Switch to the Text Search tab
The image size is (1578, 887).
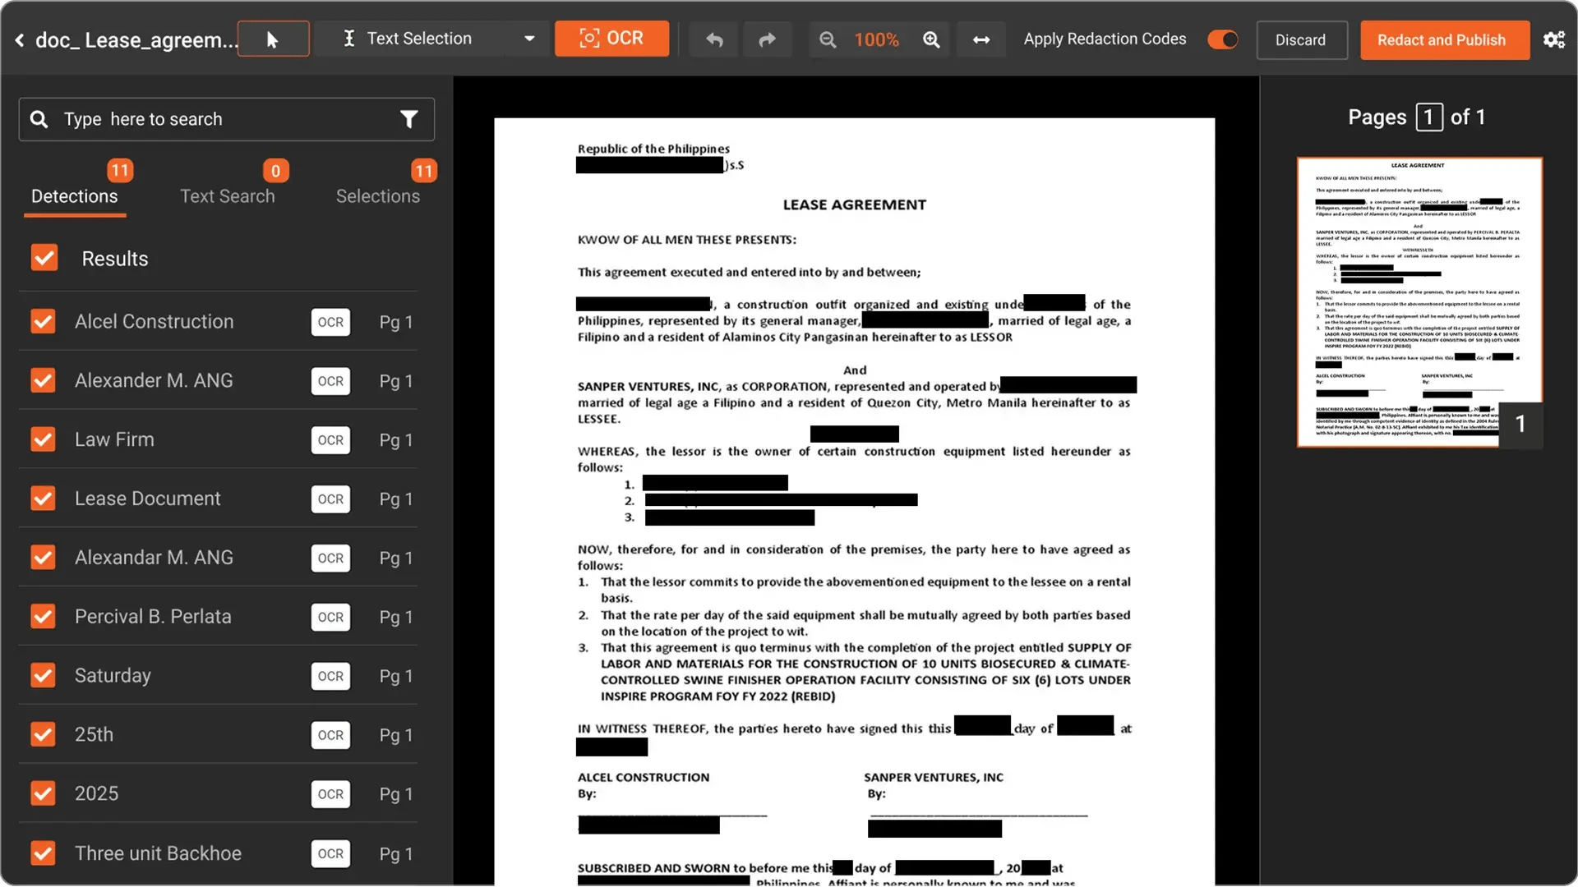[228, 196]
